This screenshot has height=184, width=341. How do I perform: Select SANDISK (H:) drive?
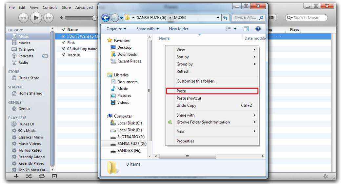(125, 150)
